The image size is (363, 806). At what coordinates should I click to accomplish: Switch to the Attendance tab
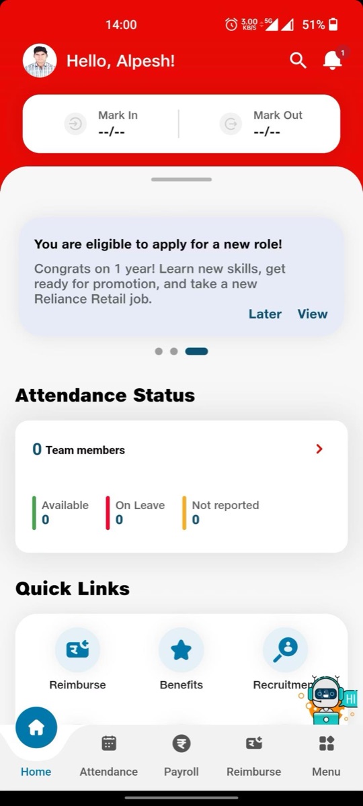click(x=109, y=756)
